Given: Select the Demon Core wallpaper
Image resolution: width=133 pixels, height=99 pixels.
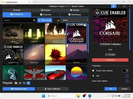Looking at the screenshot, I should 55,54.
